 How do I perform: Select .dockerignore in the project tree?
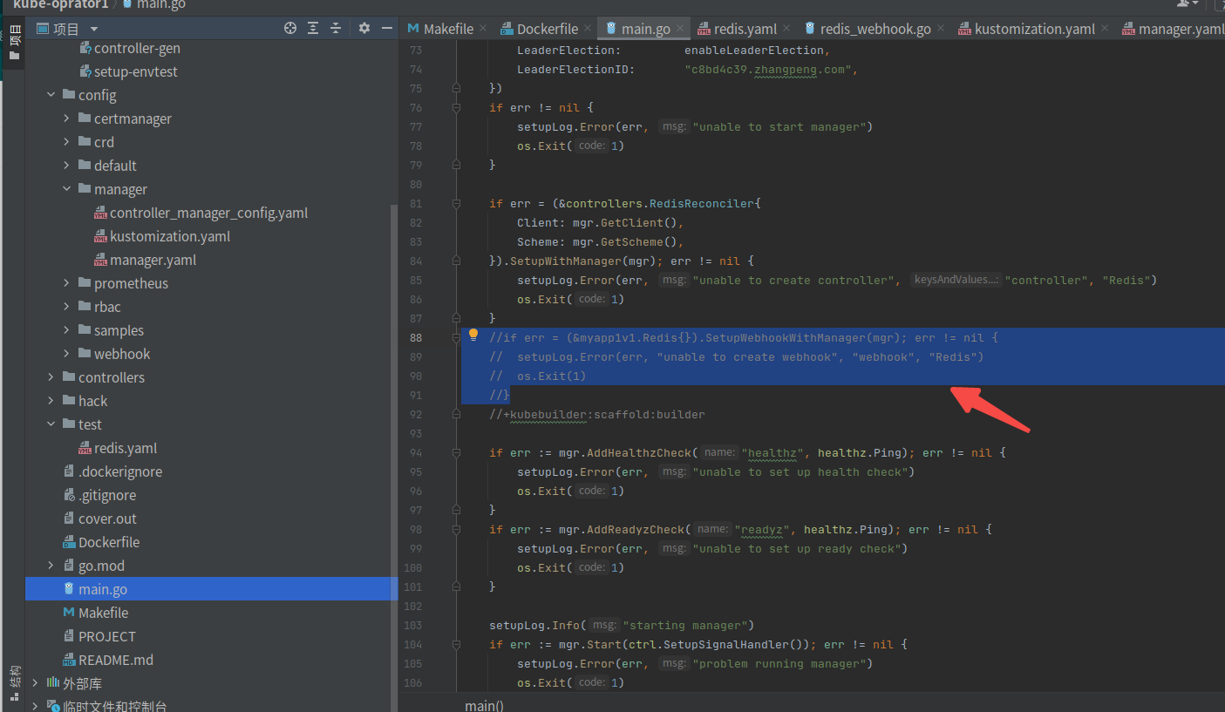click(x=120, y=471)
